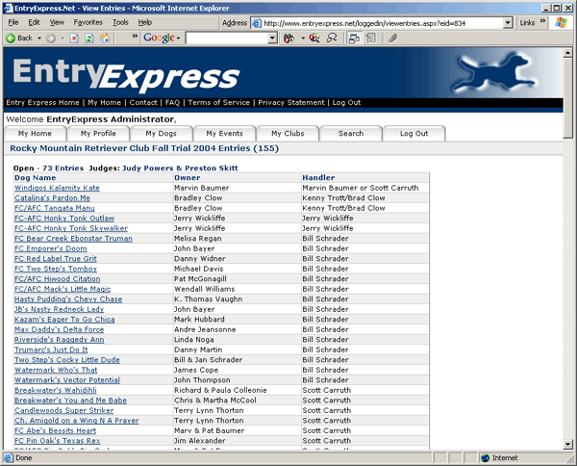Click the Forward arrow button
This screenshot has height=466, width=577.
[50, 39]
